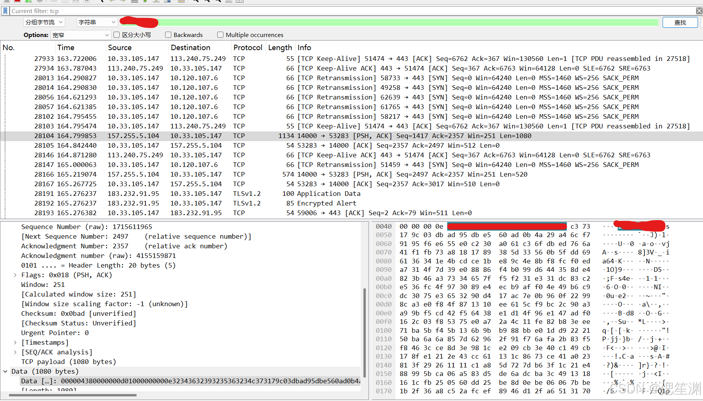Enable the Backwards search checkbox
This screenshot has height=401, width=703.
tap(168, 35)
